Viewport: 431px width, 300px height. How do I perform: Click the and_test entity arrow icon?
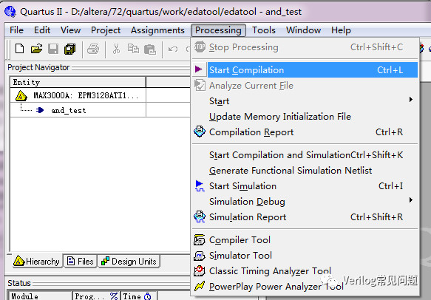40,110
